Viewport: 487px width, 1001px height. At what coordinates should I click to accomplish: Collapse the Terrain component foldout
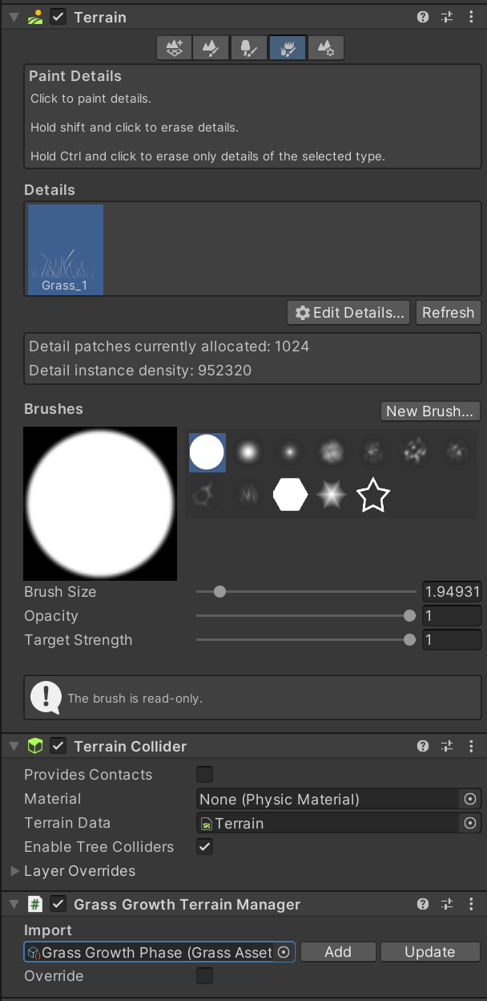pyautogui.click(x=14, y=17)
